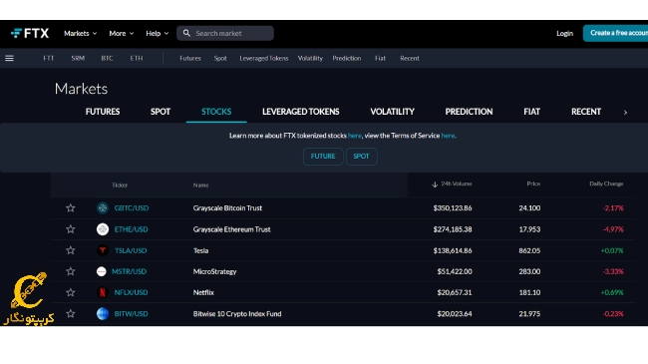Open the Help dropdown menu
Screen dimensions: 648x364
[x=158, y=33]
